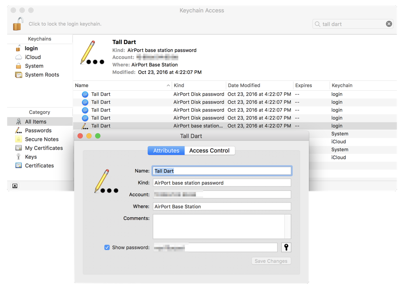
Task: Click the last iCloud keychain entry in list
Action: coord(338,158)
